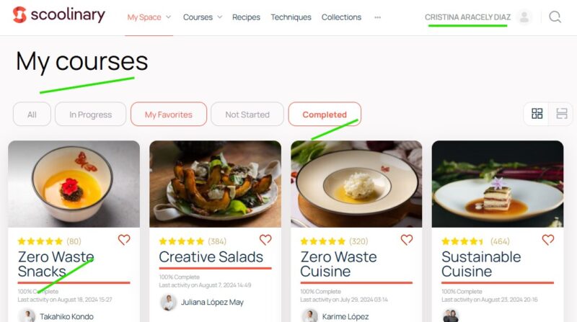Image resolution: width=577 pixels, height=322 pixels.
Task: Click the Zero Waste Cuisine progress bar
Action: [356, 282]
